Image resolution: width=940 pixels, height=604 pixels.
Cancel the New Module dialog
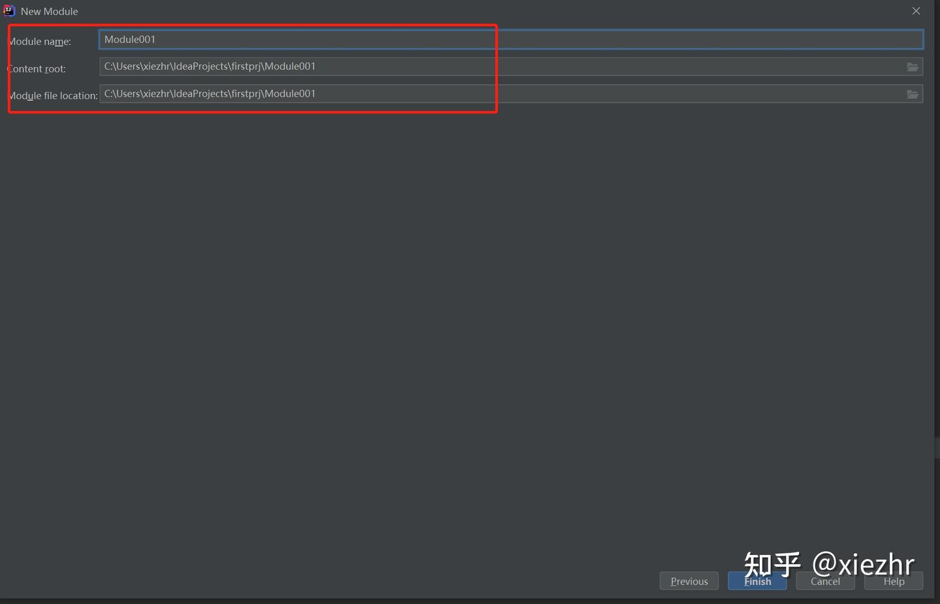click(824, 581)
